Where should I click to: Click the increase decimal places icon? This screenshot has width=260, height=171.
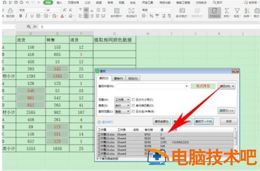point(164,16)
